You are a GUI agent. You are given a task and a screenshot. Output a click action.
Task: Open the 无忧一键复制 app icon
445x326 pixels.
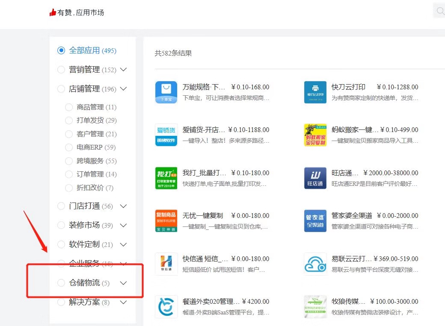pos(166,221)
